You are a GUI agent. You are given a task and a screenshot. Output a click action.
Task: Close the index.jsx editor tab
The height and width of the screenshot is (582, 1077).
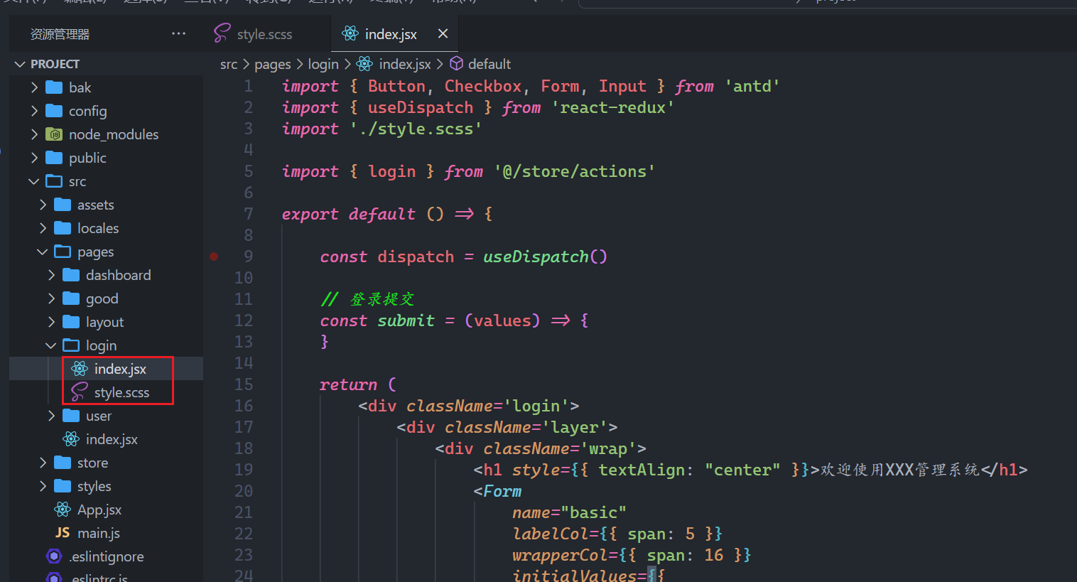[x=443, y=33]
